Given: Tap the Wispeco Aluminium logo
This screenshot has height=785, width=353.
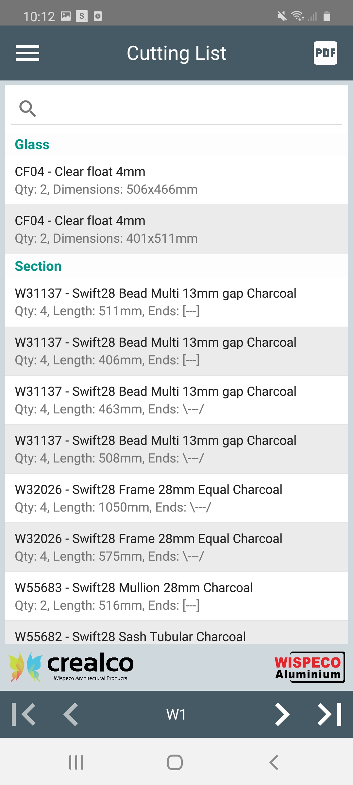Looking at the screenshot, I should [309, 667].
